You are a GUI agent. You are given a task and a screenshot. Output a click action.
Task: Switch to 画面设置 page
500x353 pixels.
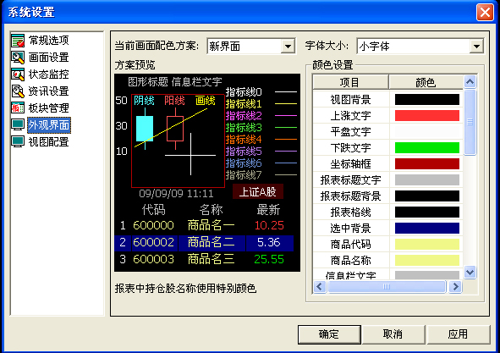coord(48,58)
